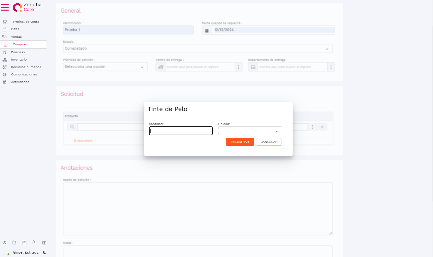Open the help question mark icon
Screen dimensions: 433x257
4,242
